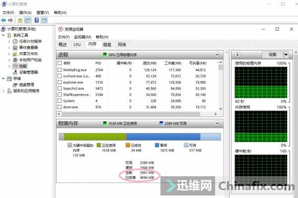Collapse the 系统工具 tree branch
Viewport: 298px width, 198px height.
pyautogui.click(x=3, y=35)
